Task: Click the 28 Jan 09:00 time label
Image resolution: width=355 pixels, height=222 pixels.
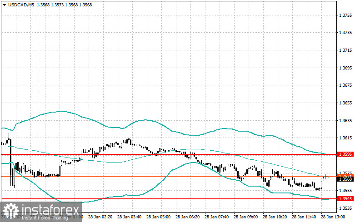Action: [245, 217]
